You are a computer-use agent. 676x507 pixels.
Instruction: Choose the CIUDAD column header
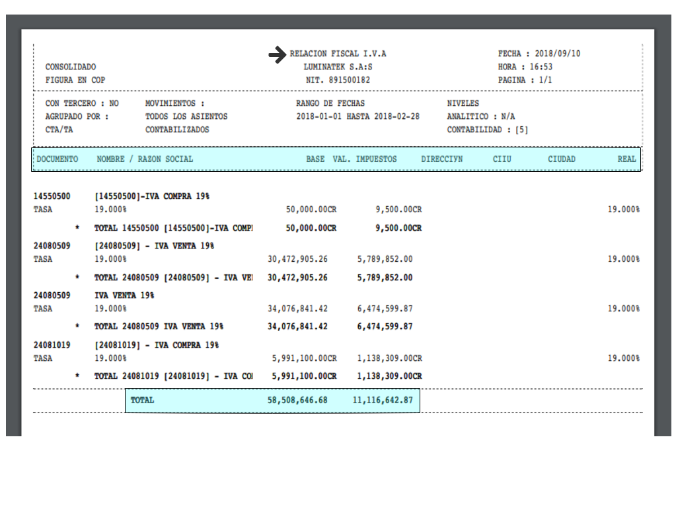(561, 159)
